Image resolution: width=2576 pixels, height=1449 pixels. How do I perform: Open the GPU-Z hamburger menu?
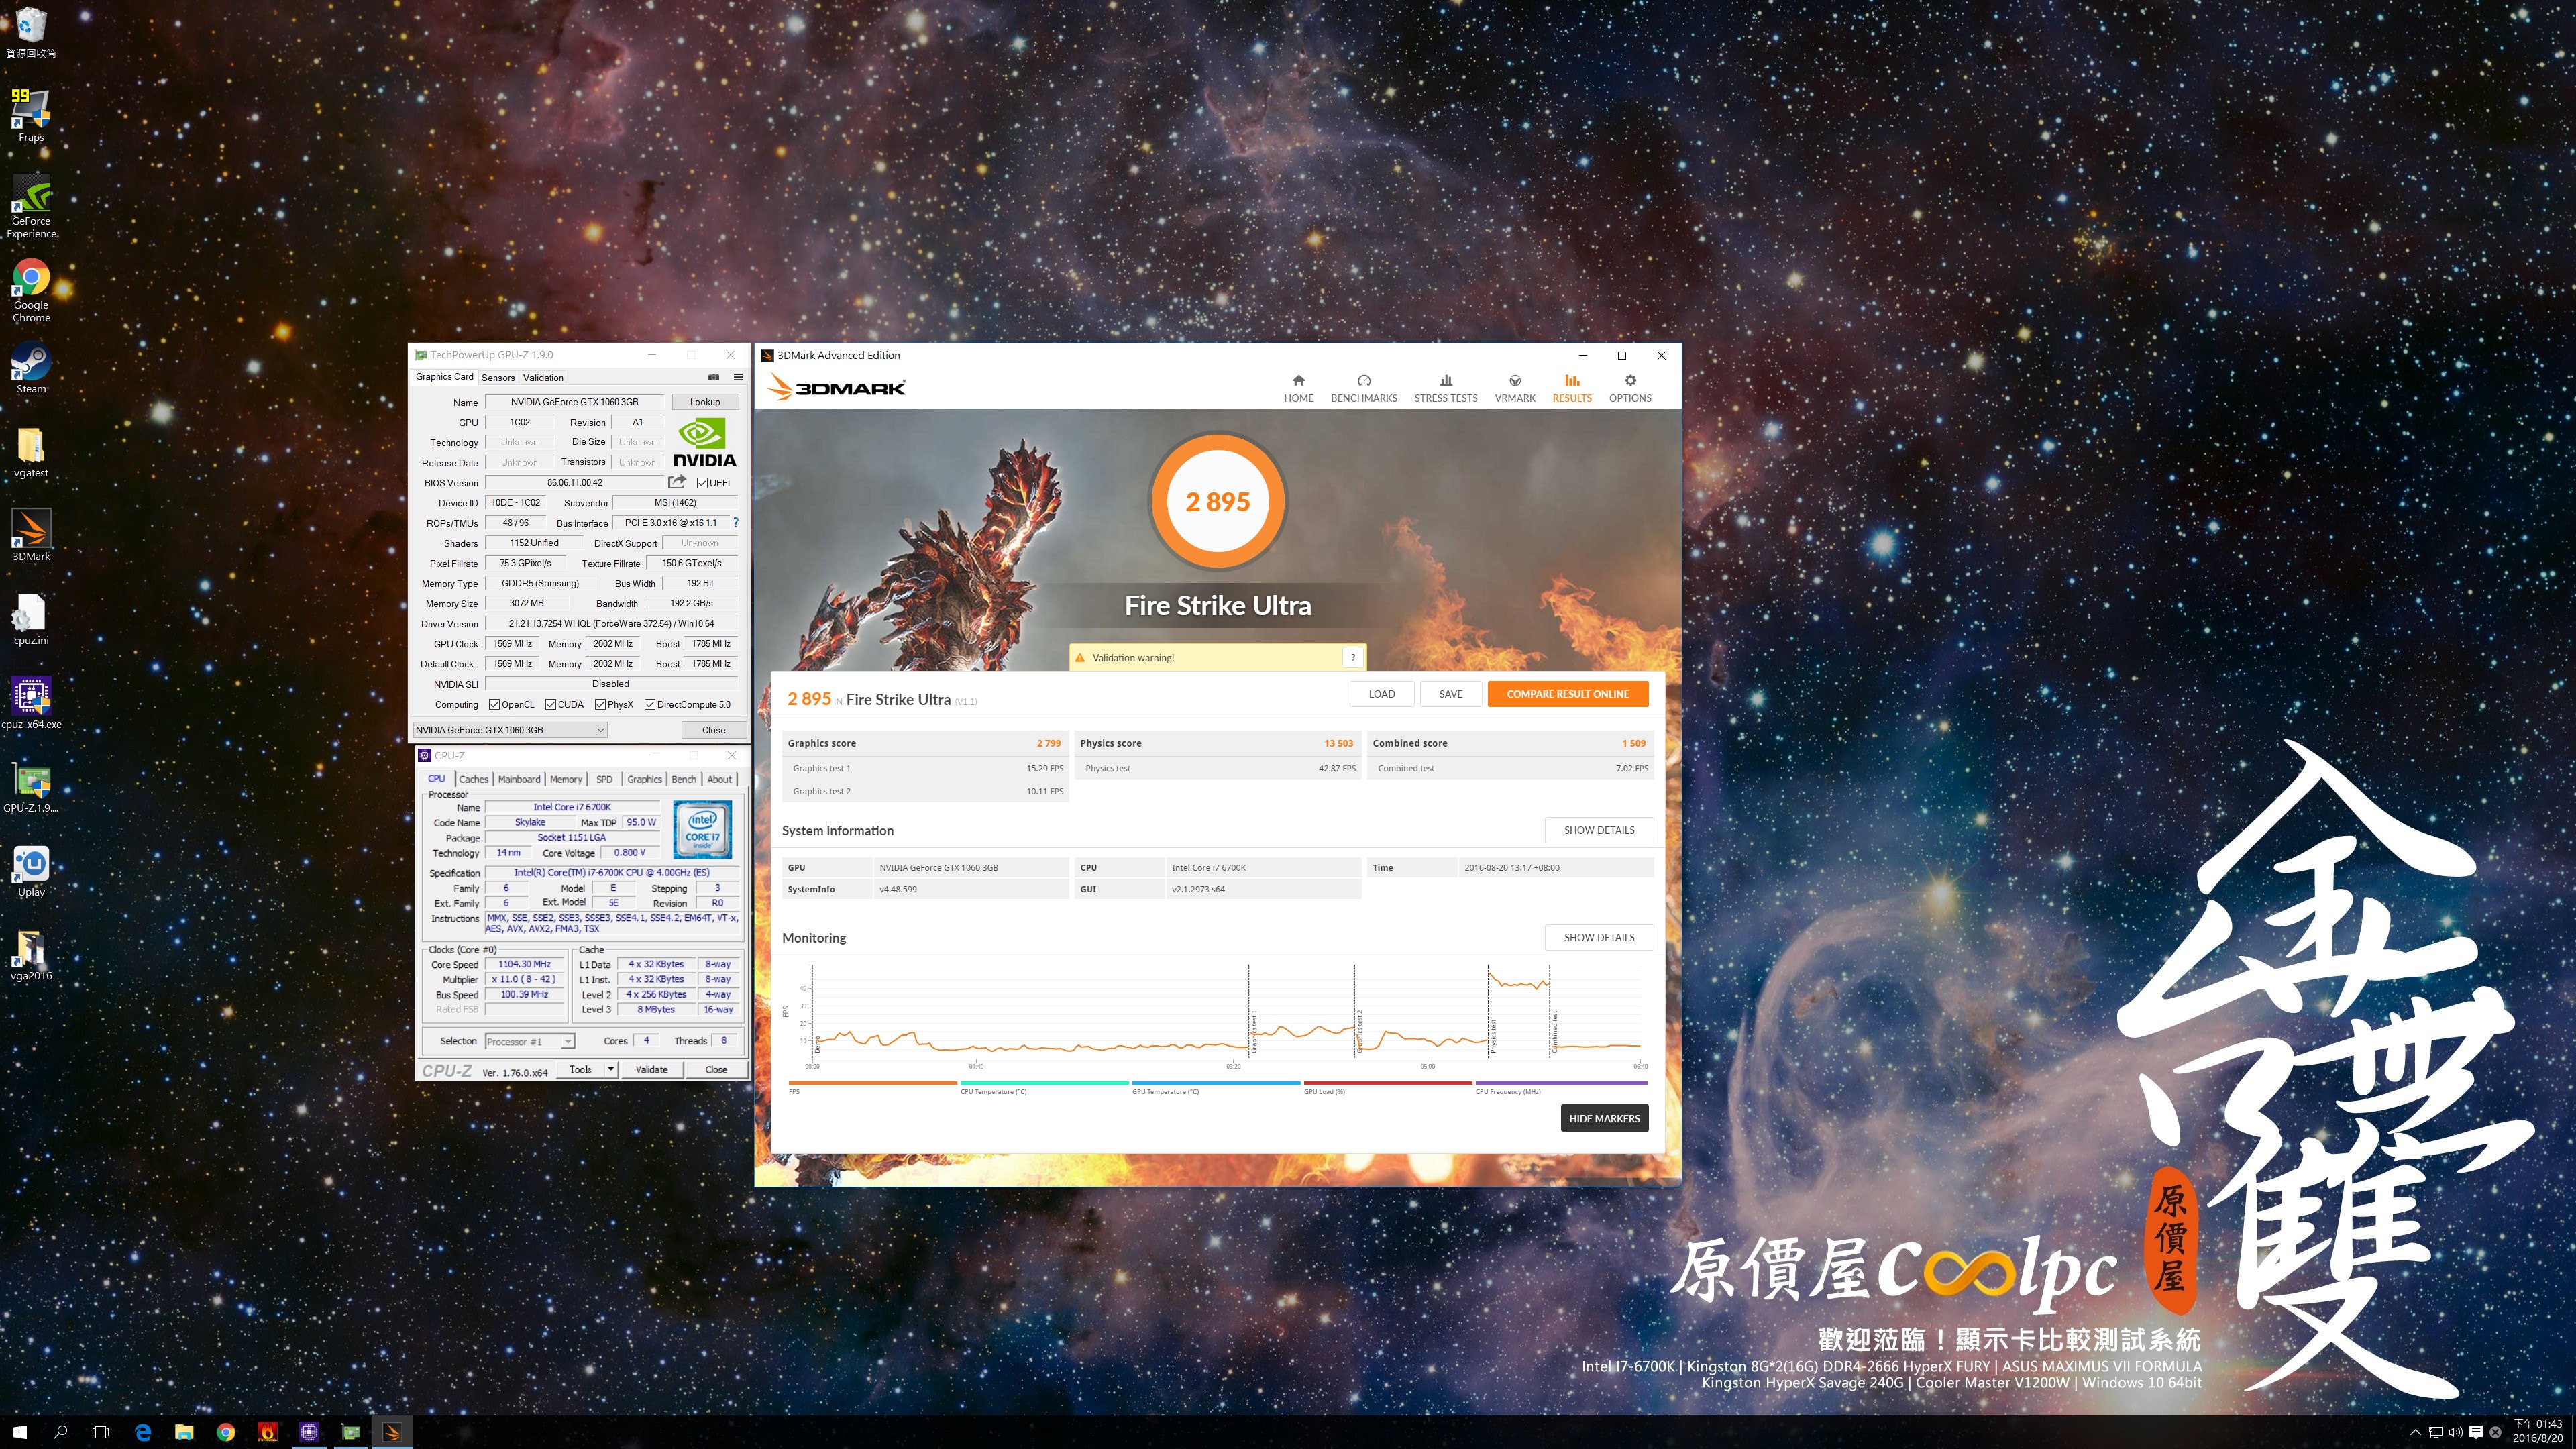(738, 377)
